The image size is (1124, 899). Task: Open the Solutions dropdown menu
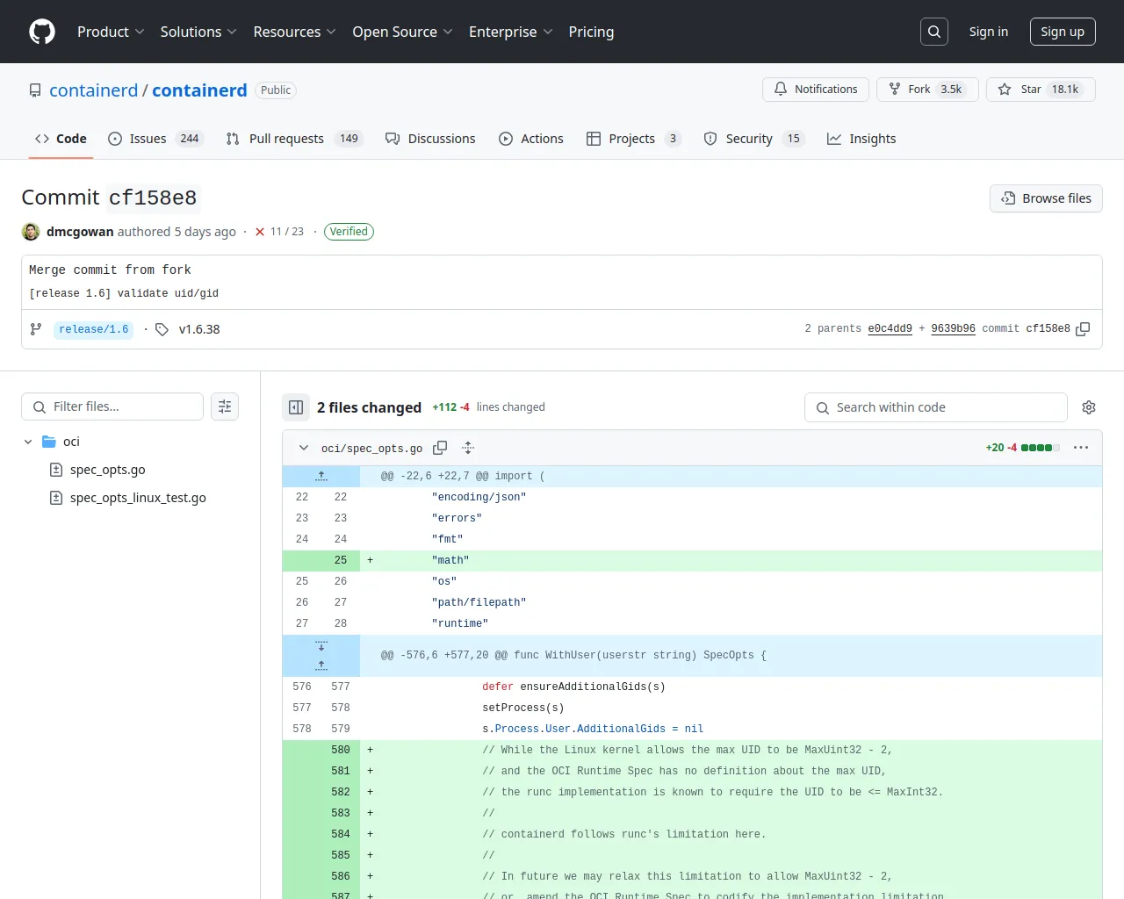pos(198,32)
